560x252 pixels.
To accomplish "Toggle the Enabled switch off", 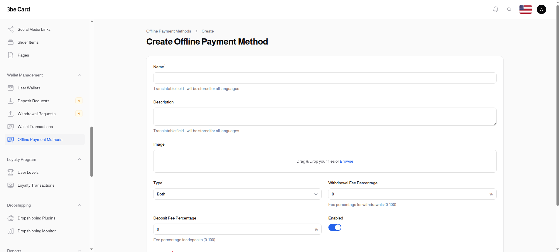I will tap(335, 227).
